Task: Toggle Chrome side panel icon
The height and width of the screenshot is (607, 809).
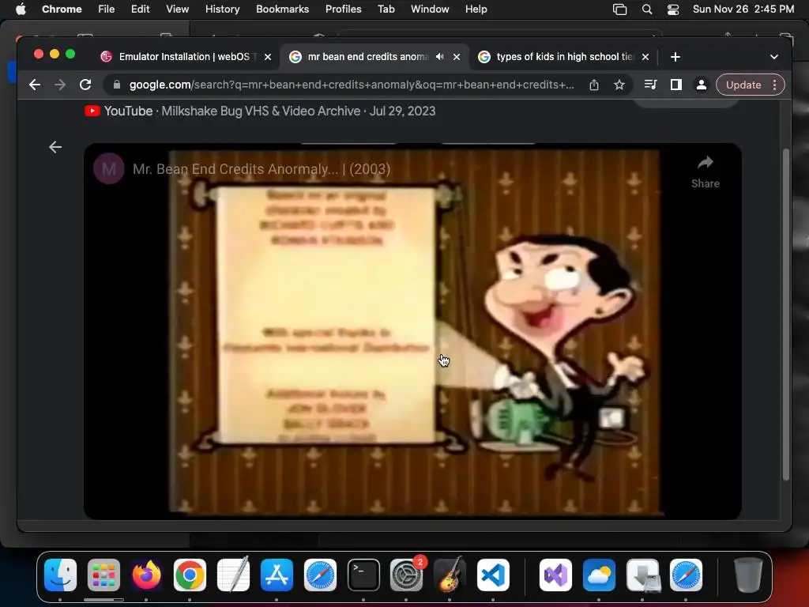Action: pos(676,85)
